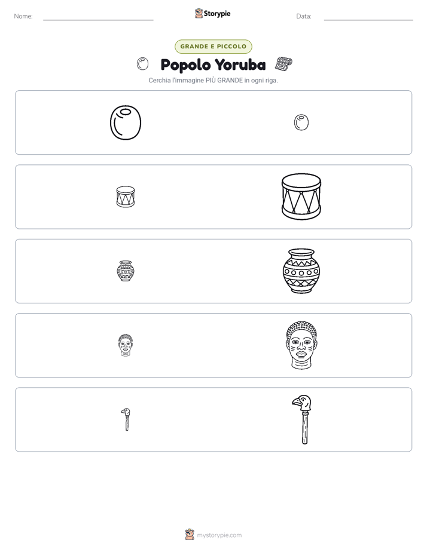Click the small bead in first row
This screenshot has width=427, height=552.
[x=301, y=122]
